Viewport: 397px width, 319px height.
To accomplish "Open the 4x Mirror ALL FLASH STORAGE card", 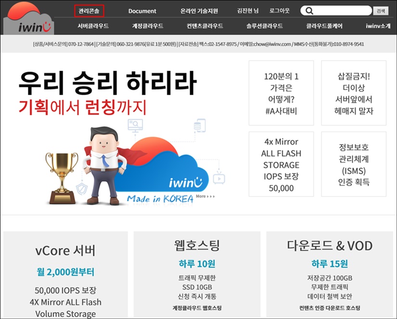I will [282, 164].
